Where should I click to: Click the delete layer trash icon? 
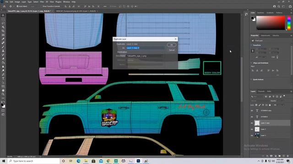[x=288, y=156]
